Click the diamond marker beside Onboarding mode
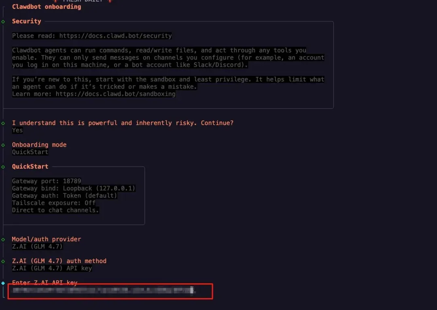 click(3, 145)
